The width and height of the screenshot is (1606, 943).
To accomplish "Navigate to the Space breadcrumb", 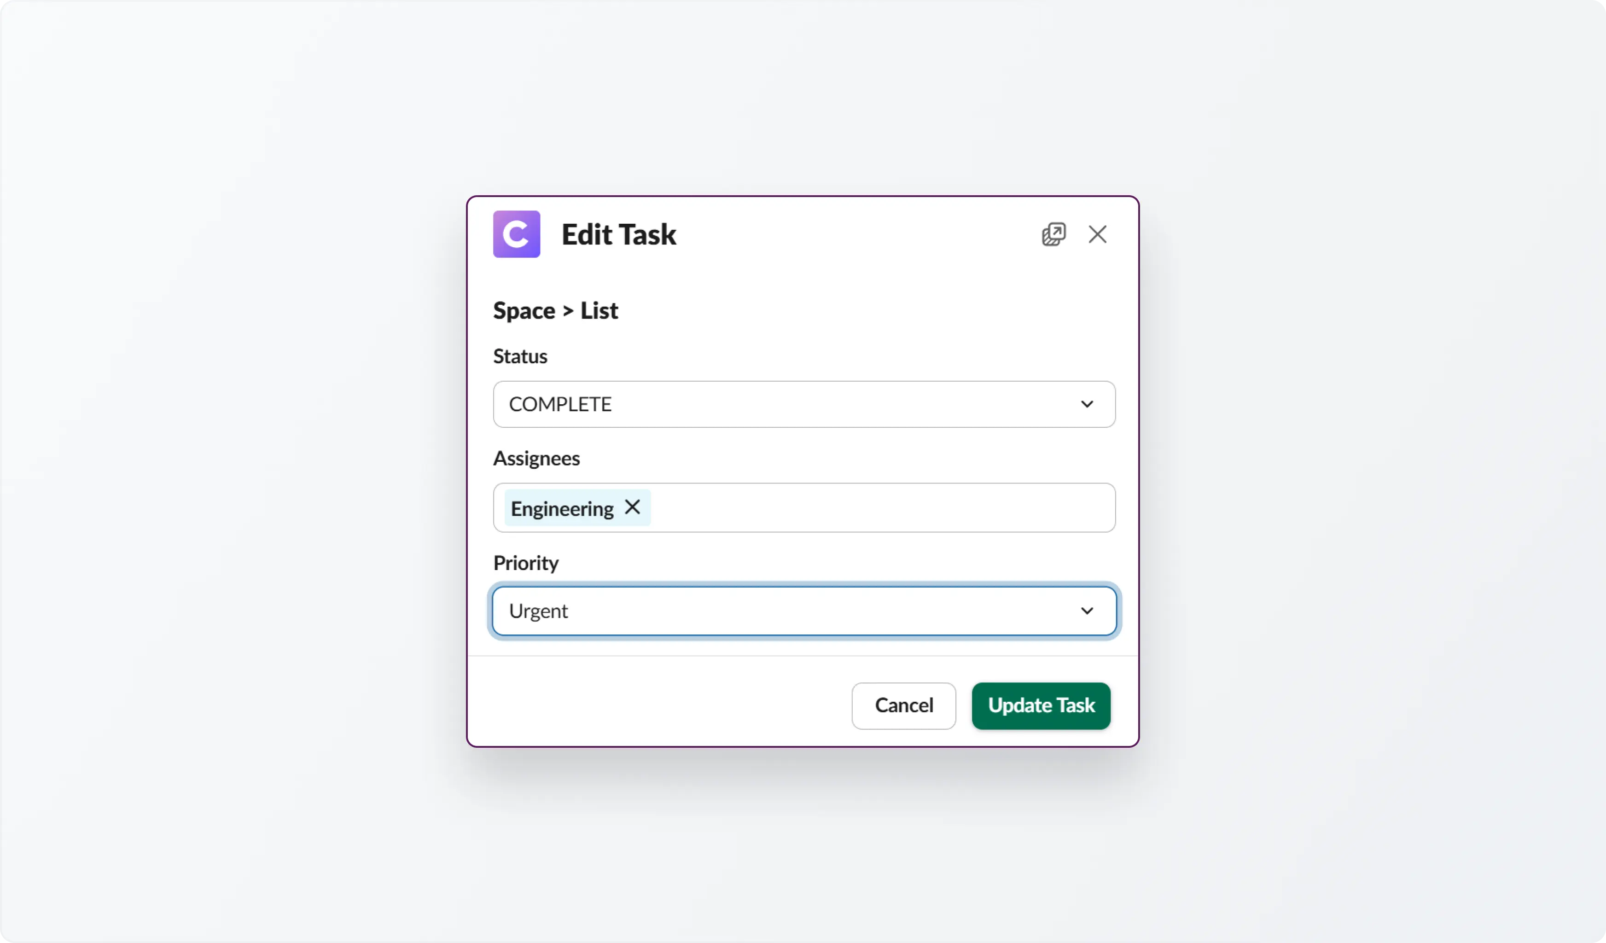I will (523, 311).
